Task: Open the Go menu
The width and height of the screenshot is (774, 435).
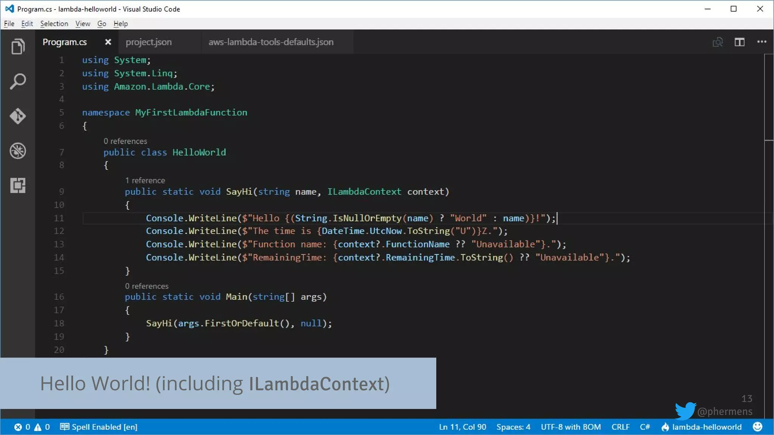Action: click(x=102, y=23)
